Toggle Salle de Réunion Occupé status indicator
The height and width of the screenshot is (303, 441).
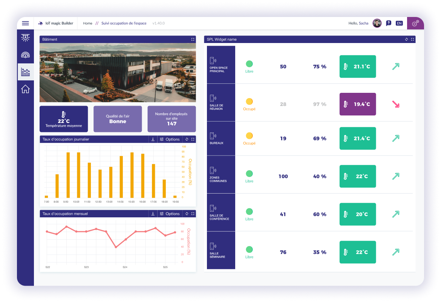click(x=249, y=102)
